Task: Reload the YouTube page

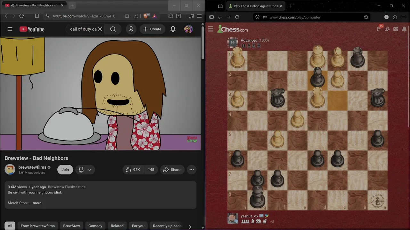Action: click(21, 16)
